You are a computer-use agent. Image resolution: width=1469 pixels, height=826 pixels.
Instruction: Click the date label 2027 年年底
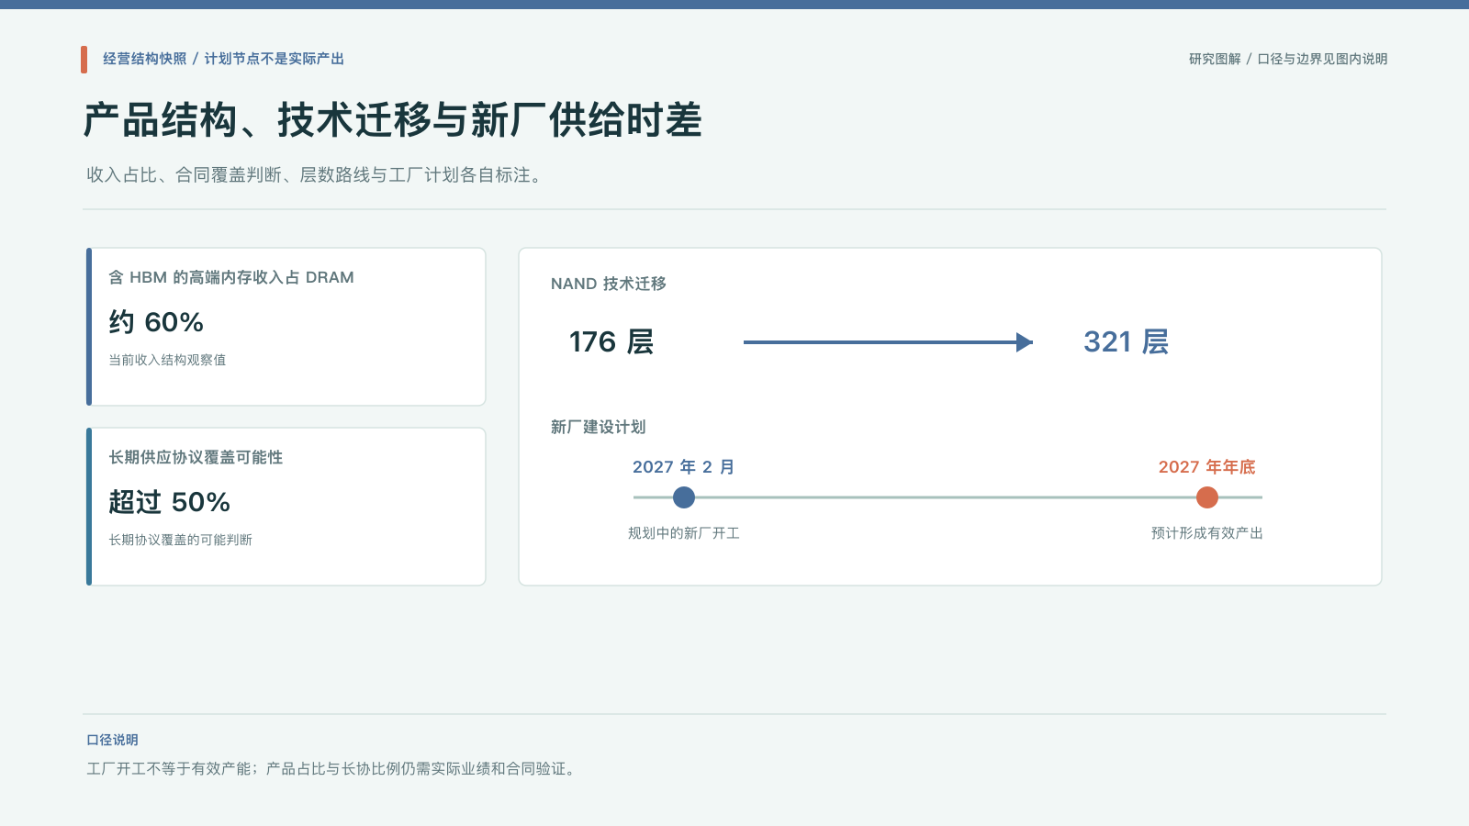(1207, 467)
